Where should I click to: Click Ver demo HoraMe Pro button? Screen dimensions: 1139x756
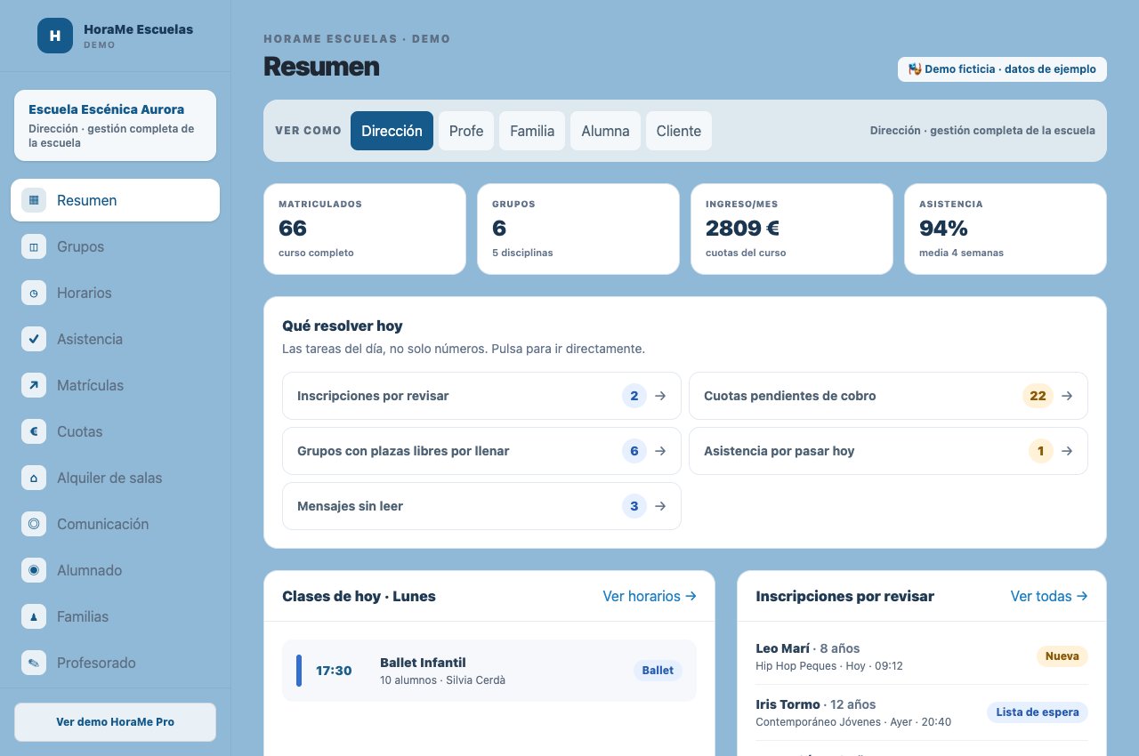115,722
